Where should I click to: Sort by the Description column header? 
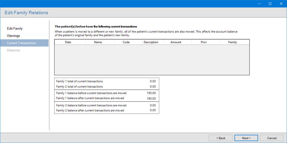(151, 42)
